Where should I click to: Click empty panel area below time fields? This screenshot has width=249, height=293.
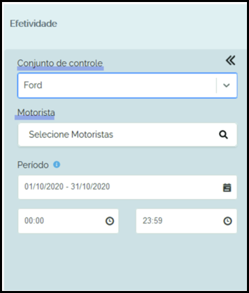pos(127,262)
